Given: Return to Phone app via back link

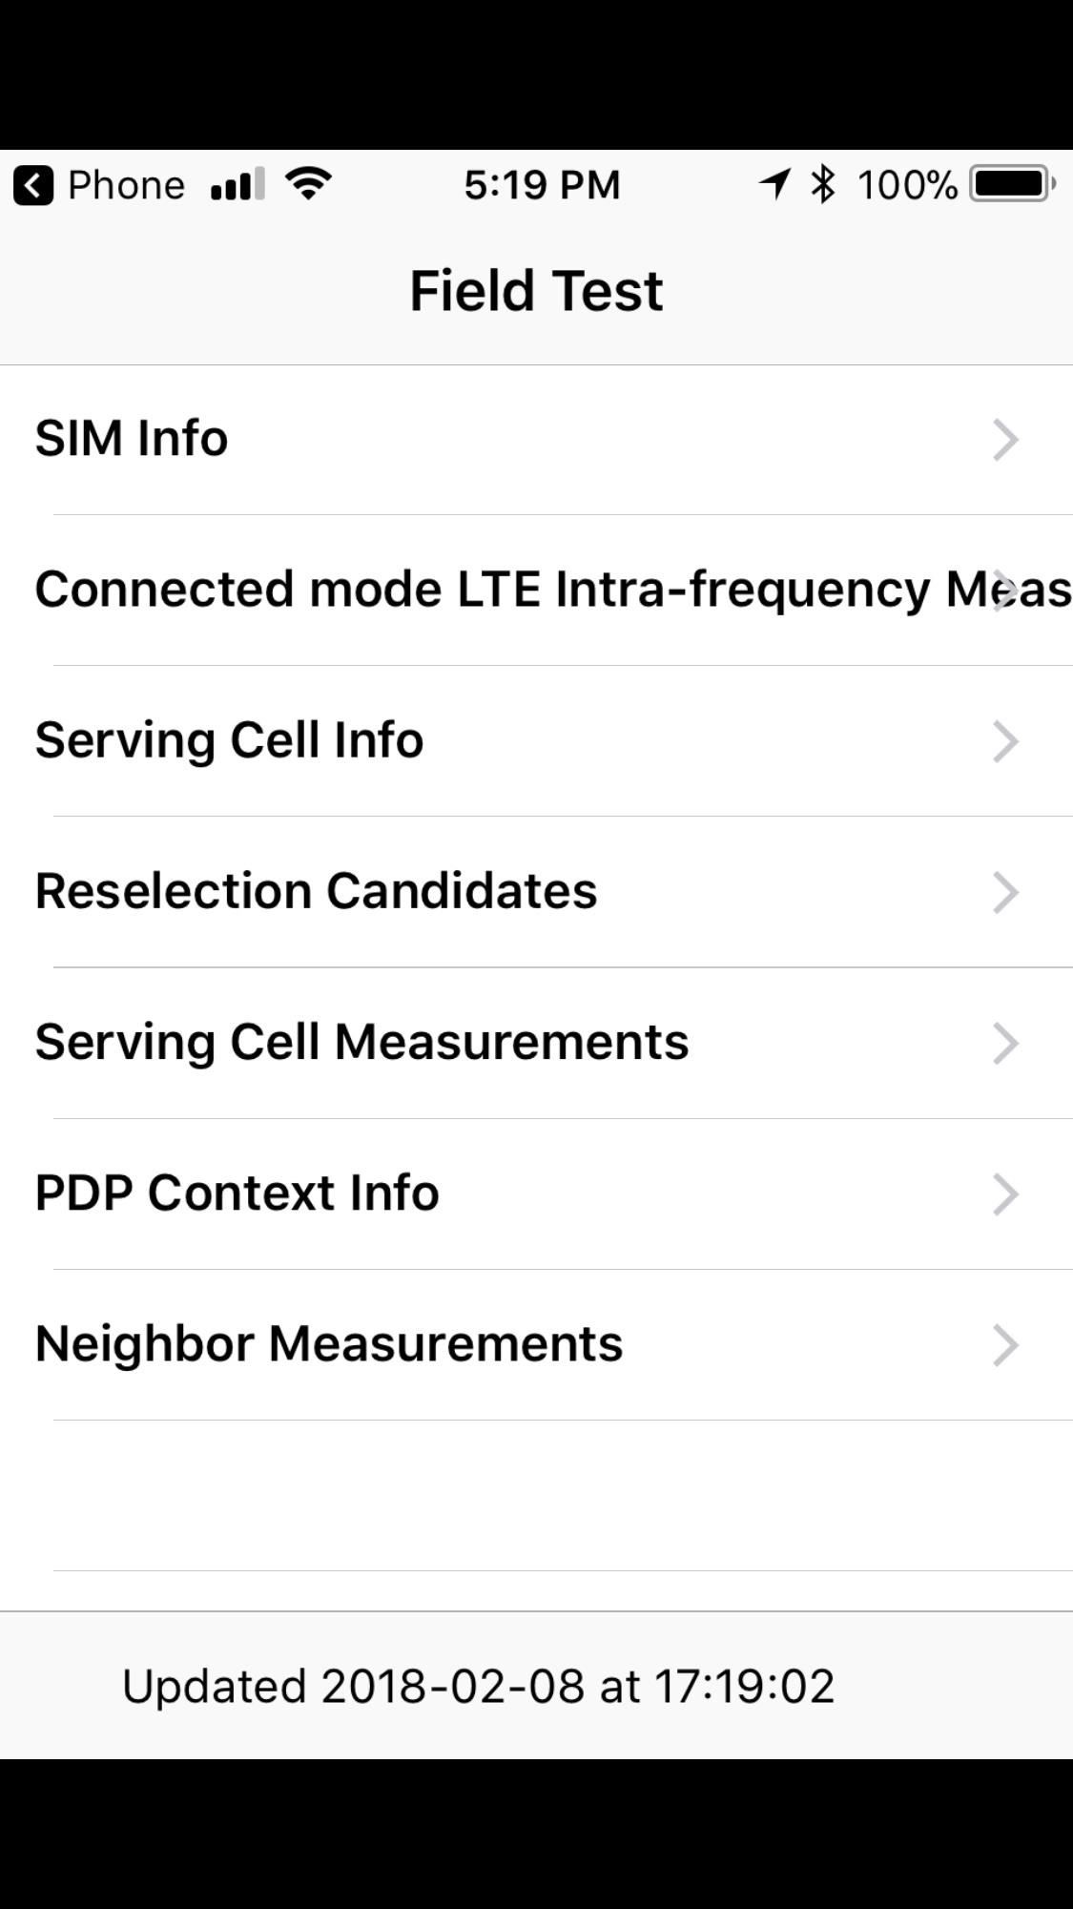Looking at the screenshot, I should click(x=126, y=185).
